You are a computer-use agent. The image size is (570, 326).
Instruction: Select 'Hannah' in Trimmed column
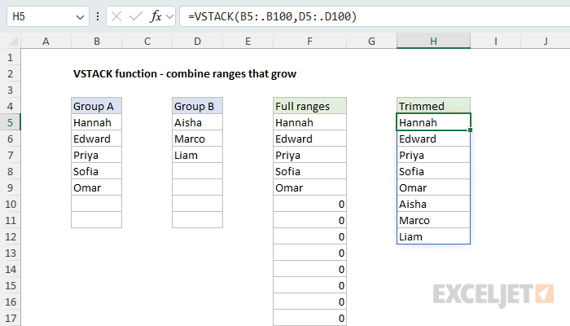tap(433, 122)
